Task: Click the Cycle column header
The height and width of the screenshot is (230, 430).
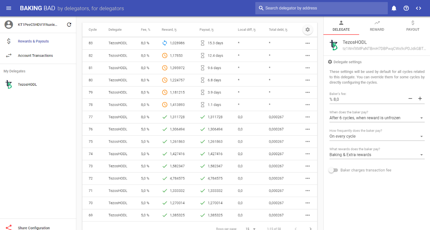Action: [x=93, y=30]
